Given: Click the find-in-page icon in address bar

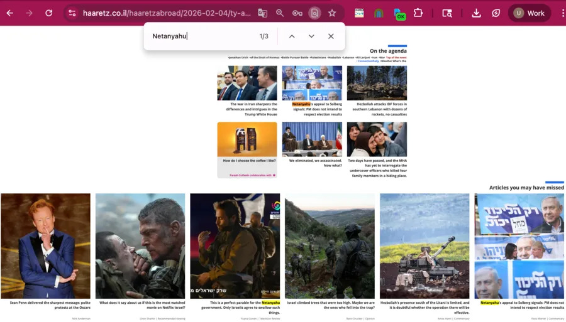Looking at the screenshot, I should [314, 13].
